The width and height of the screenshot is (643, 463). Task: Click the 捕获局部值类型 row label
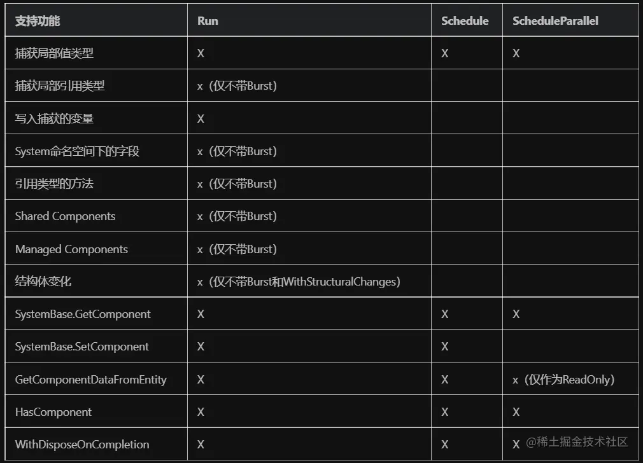click(54, 53)
